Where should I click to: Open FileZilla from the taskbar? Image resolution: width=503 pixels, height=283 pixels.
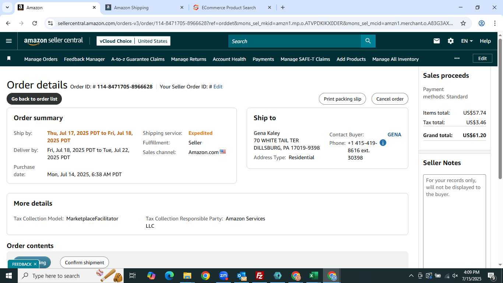pyautogui.click(x=260, y=276)
